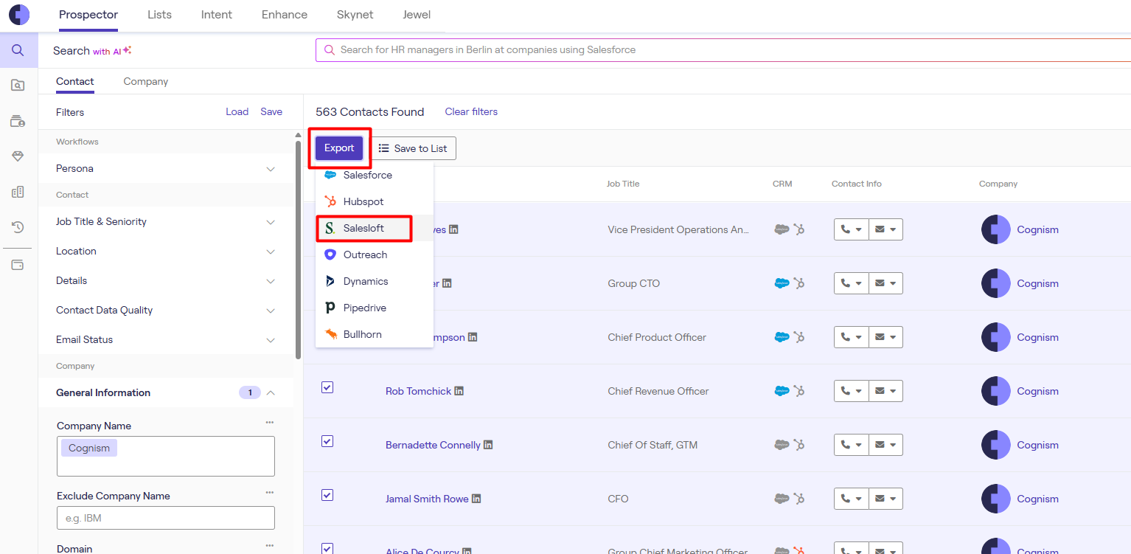Click the Clear filters link
The width and height of the screenshot is (1131, 554).
pos(471,111)
